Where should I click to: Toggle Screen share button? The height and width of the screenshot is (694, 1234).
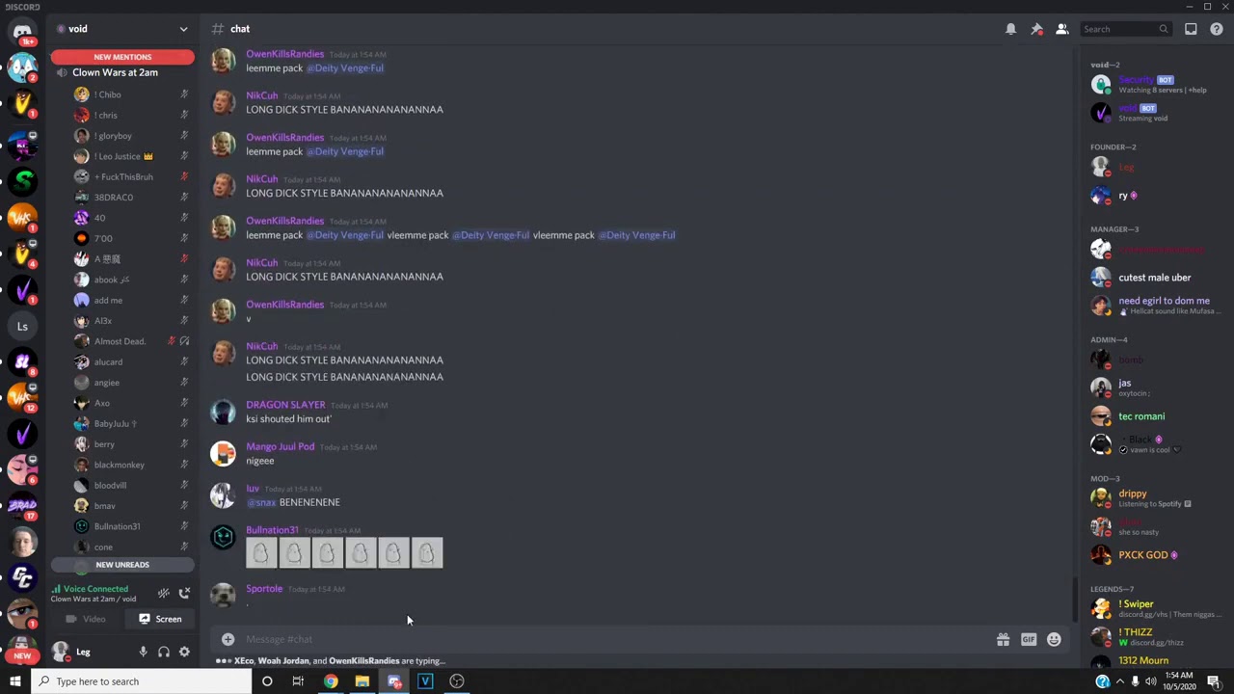coord(159,619)
